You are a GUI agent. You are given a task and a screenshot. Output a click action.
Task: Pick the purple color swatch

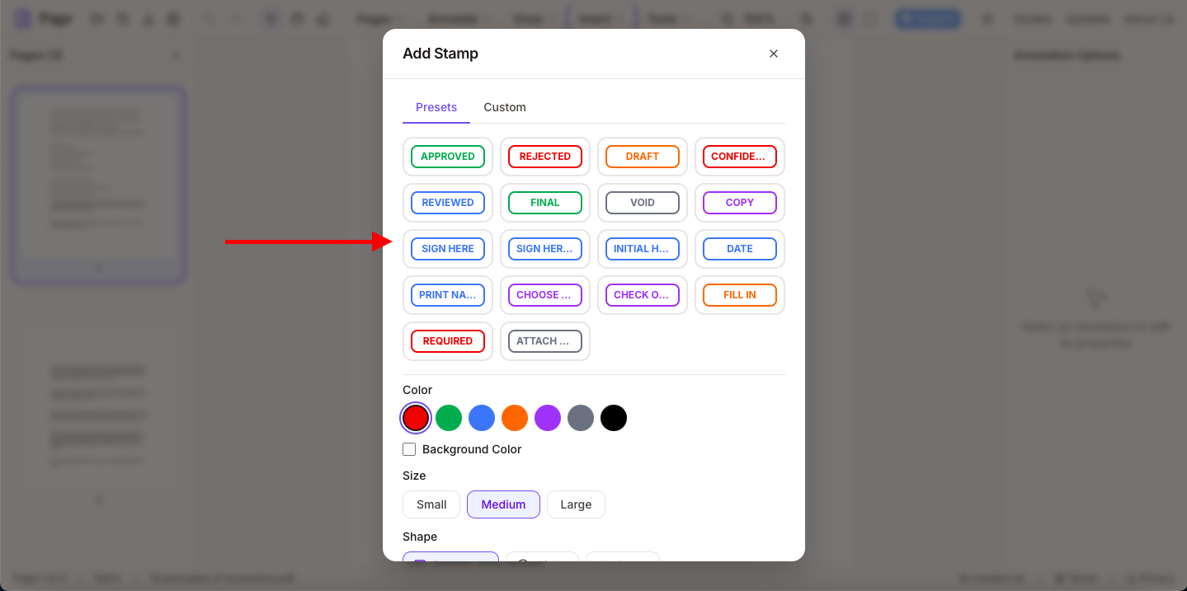(x=548, y=418)
